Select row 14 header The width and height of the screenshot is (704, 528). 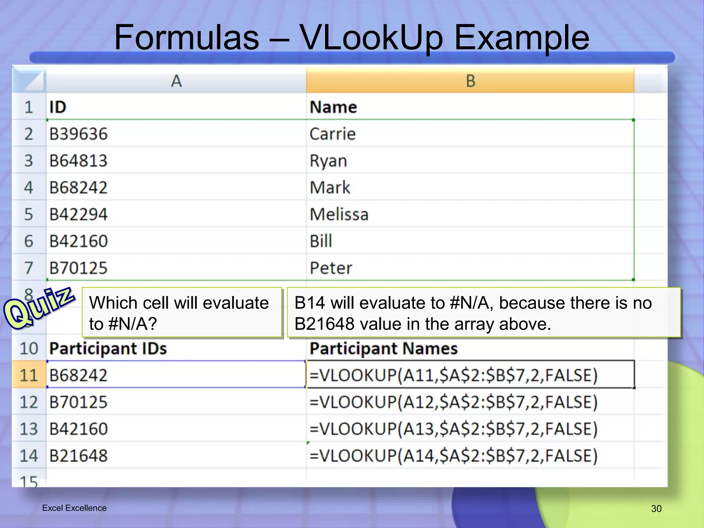pos(29,455)
